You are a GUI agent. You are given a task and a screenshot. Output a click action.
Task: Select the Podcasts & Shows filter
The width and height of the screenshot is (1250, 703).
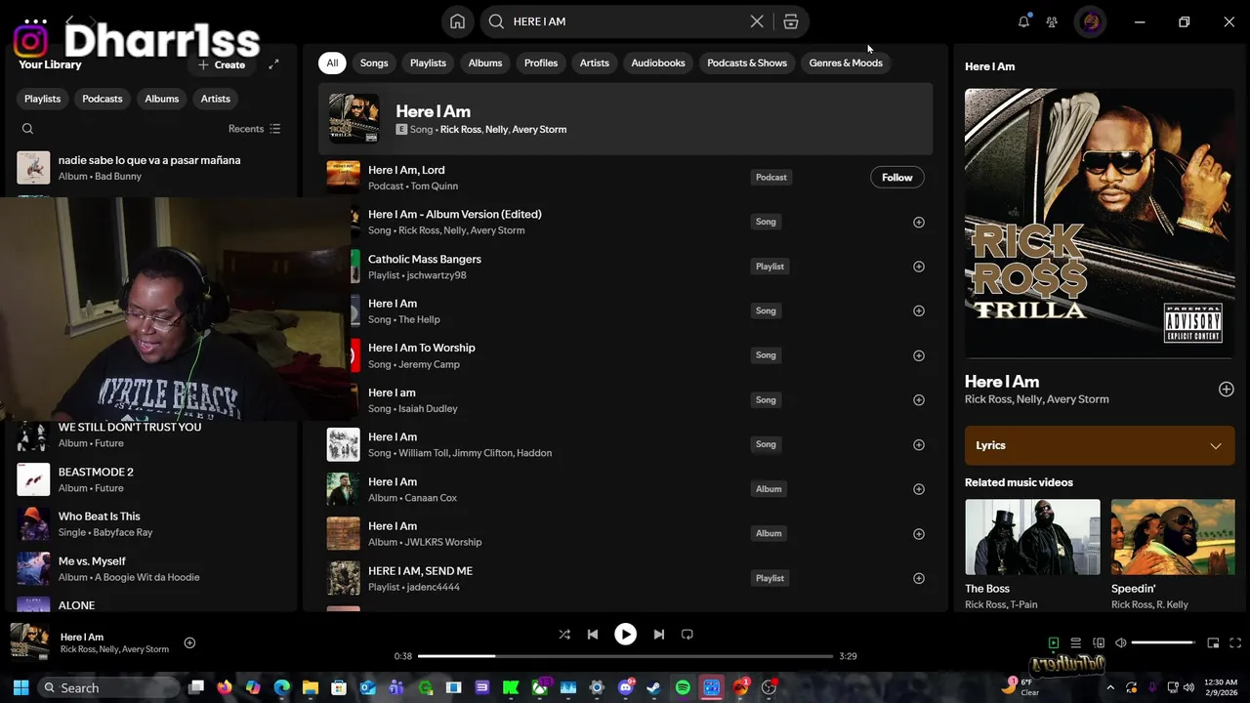(x=747, y=63)
